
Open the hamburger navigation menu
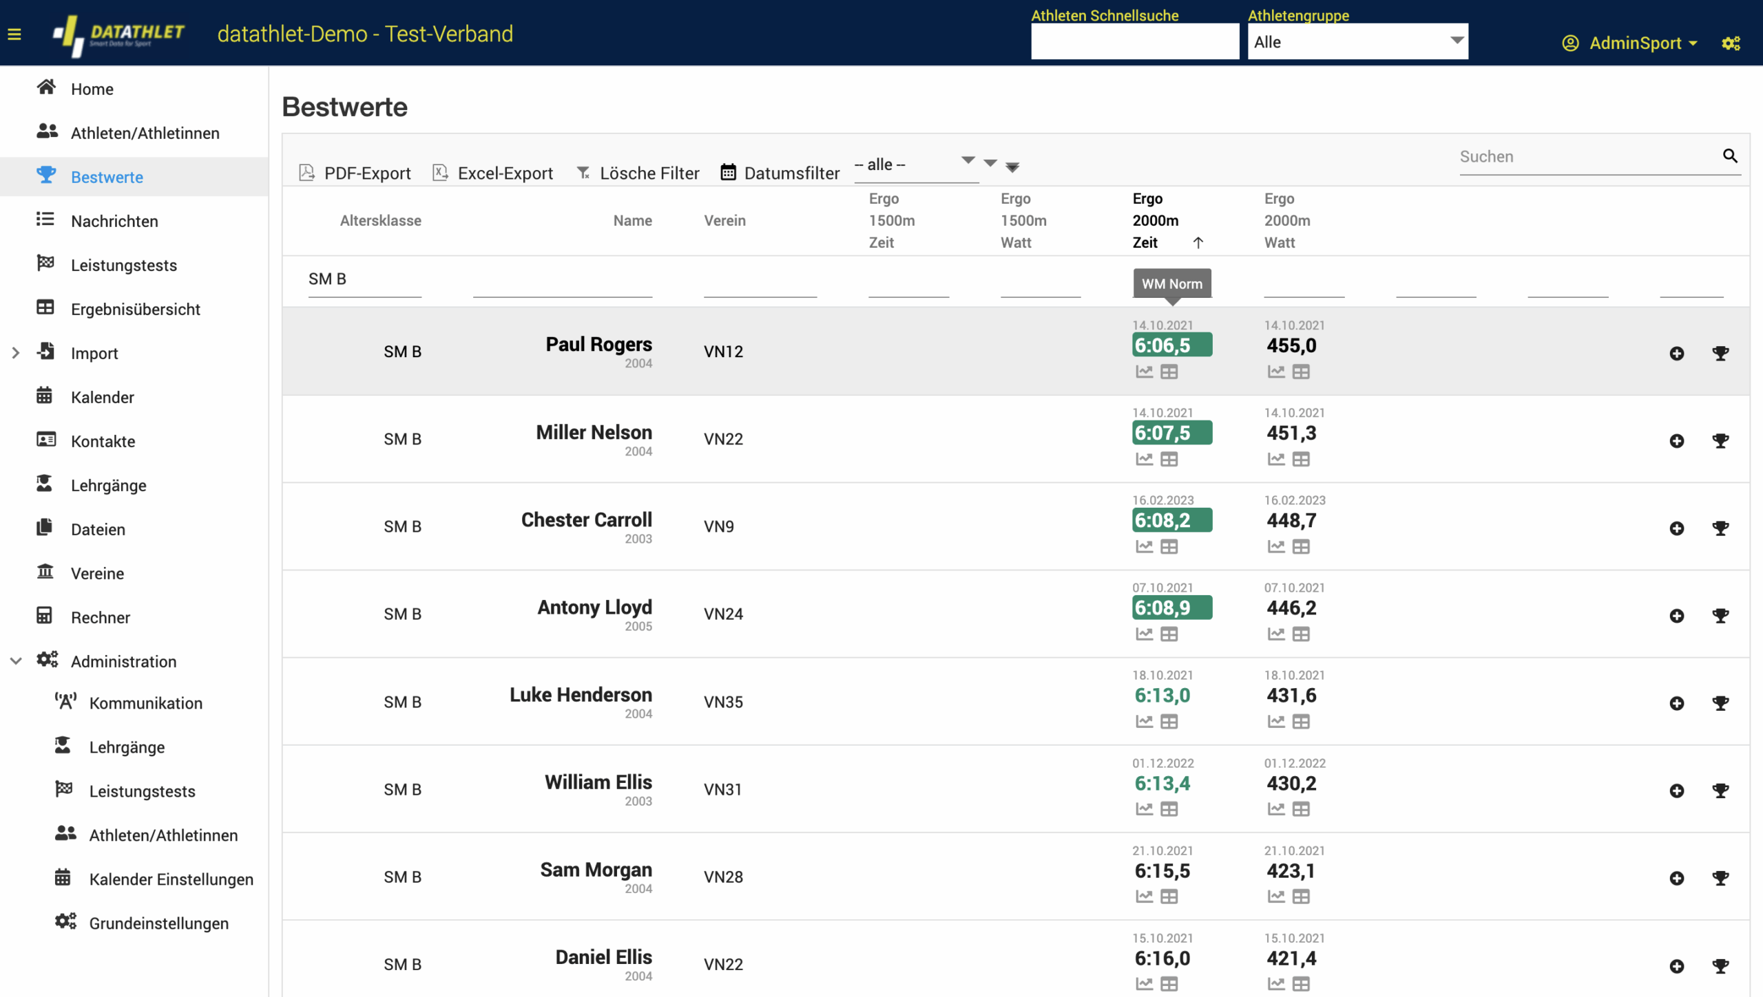(x=14, y=34)
